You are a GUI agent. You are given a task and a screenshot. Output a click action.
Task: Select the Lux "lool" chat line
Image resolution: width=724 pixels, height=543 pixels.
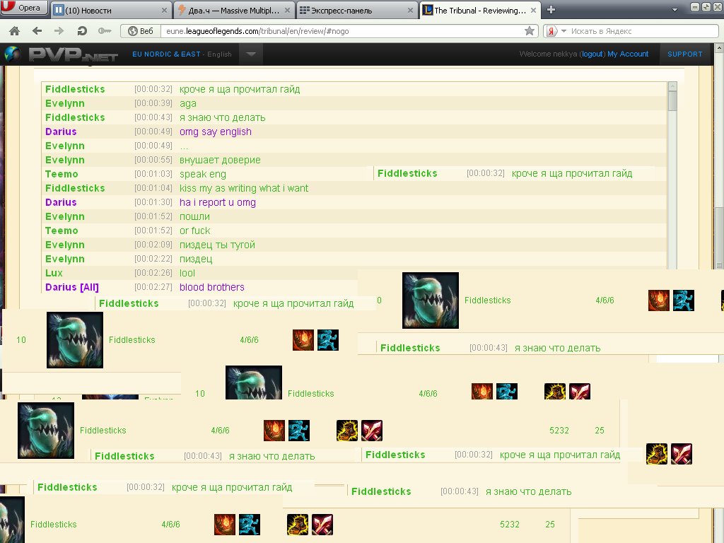354,273
